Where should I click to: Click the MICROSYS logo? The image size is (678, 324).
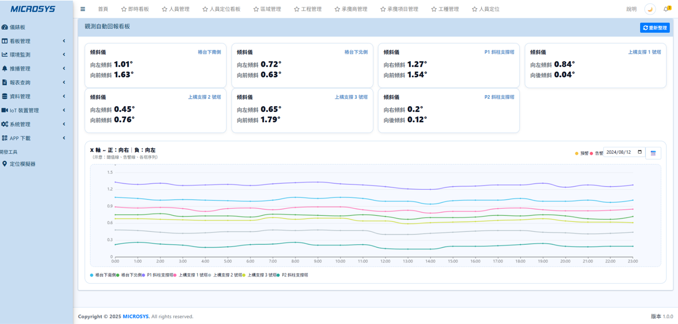click(33, 9)
